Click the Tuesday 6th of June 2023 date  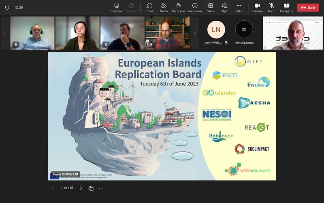[x=169, y=84]
